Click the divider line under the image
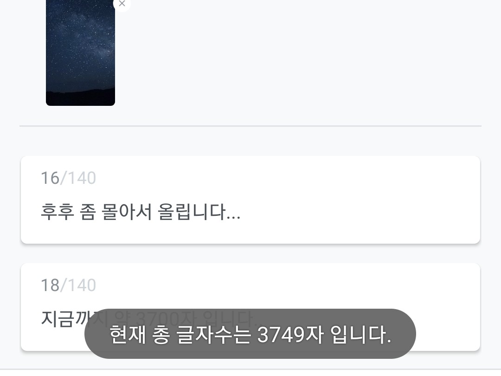The image size is (501, 376). 250,126
